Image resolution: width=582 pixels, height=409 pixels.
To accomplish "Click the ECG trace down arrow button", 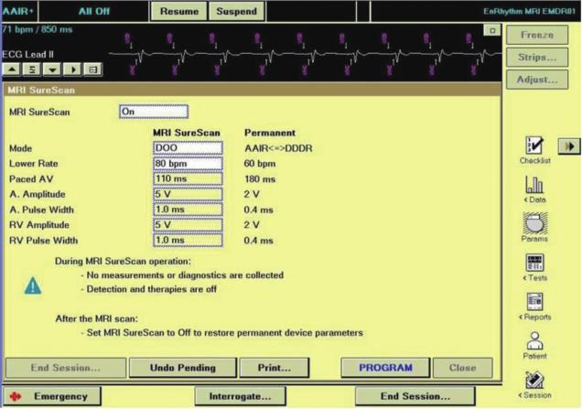I will (54, 70).
